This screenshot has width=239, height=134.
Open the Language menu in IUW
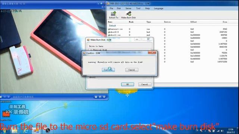tap(158, 8)
